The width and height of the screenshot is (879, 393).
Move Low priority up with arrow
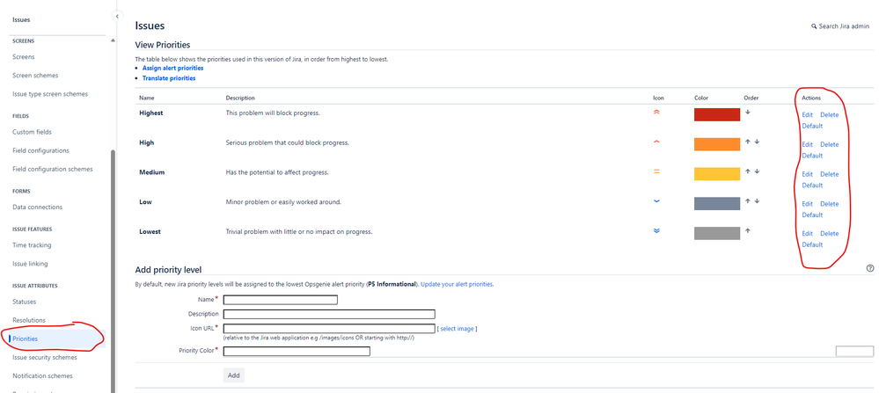coord(748,201)
